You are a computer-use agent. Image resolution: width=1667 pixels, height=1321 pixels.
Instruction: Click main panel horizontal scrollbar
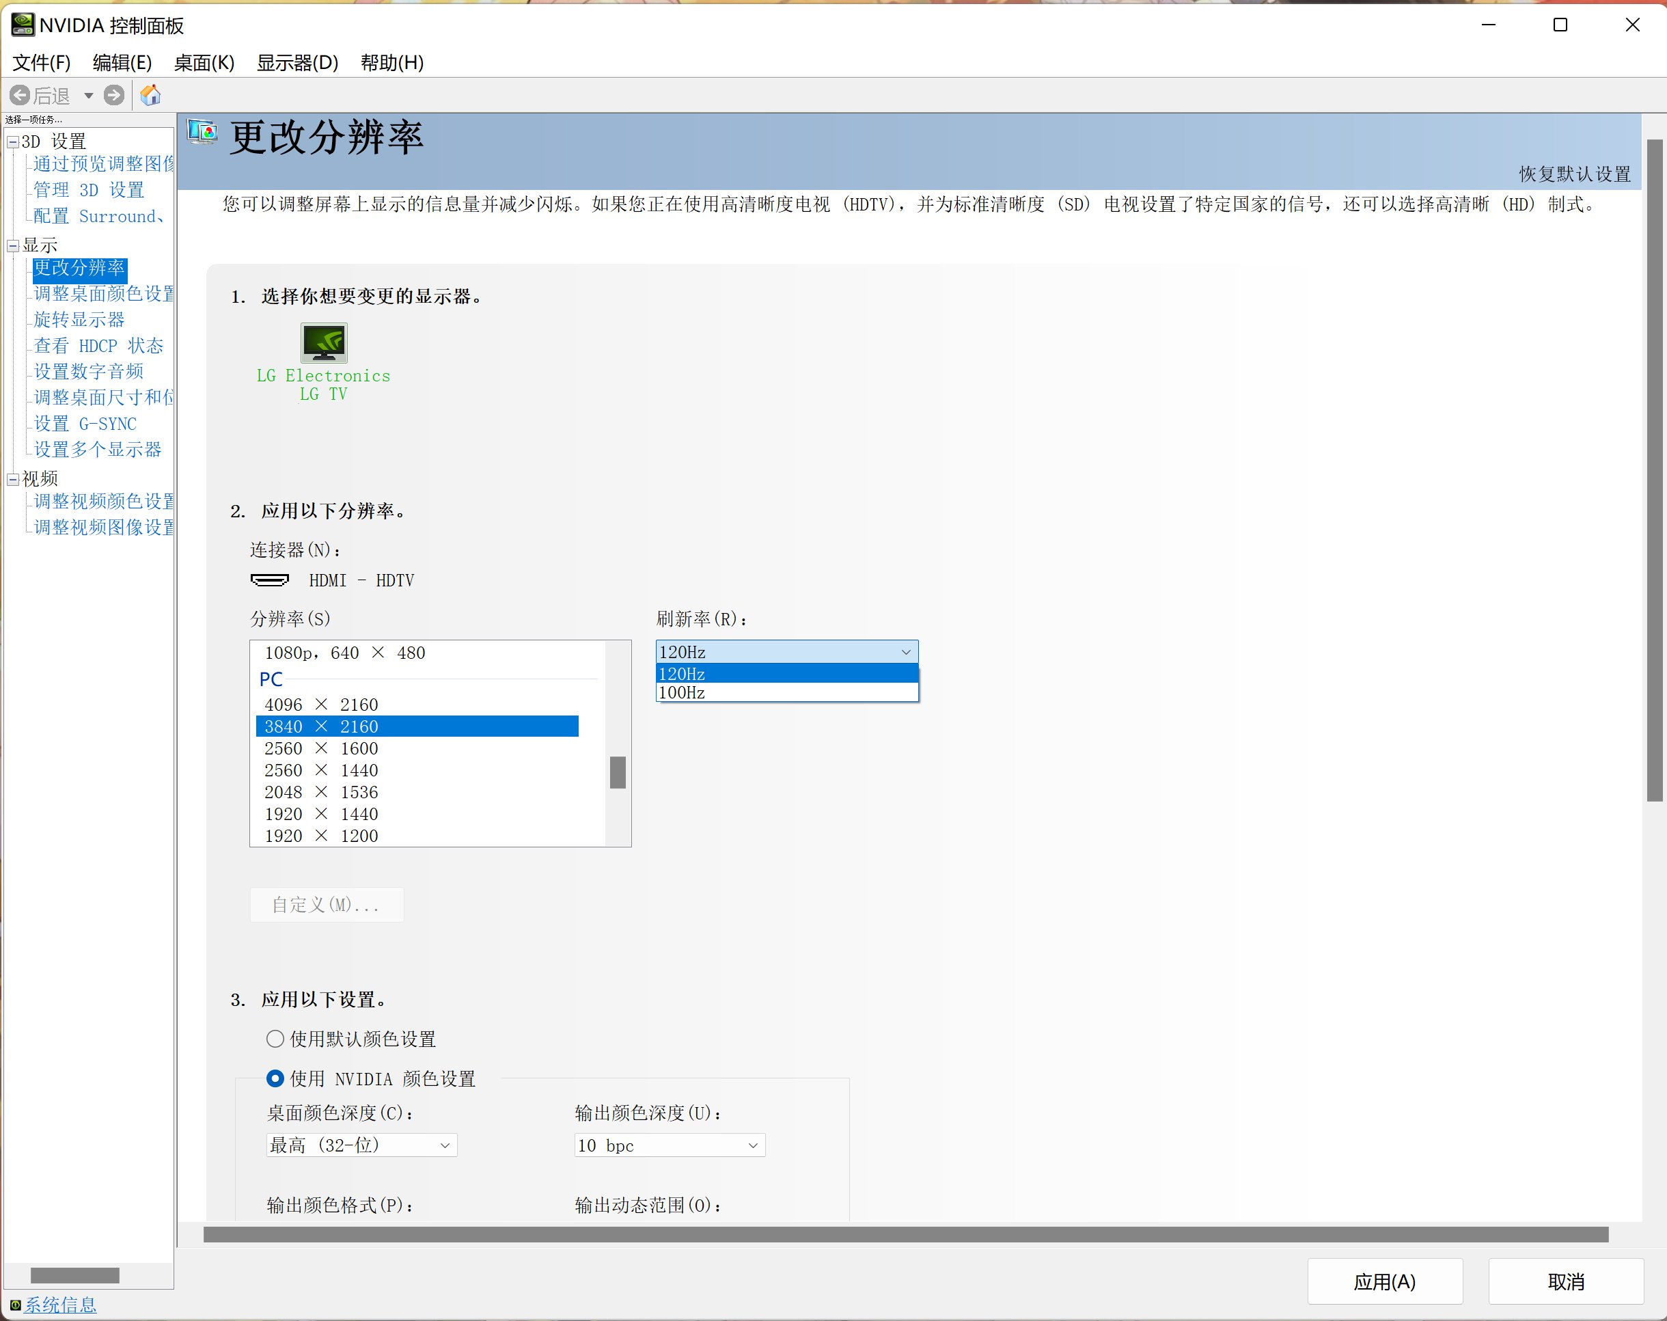coord(905,1234)
